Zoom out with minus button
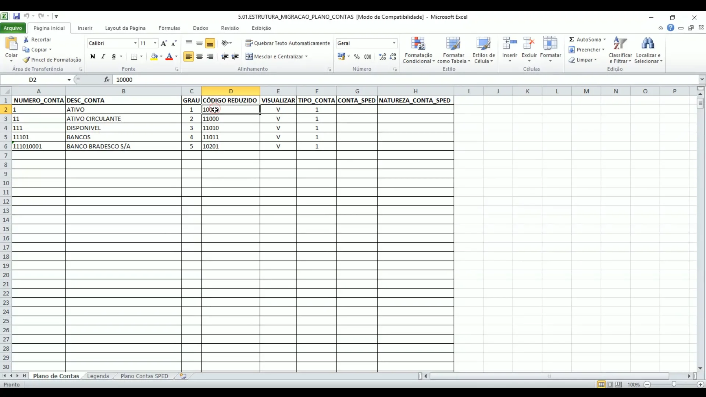706x397 pixels. tap(647, 385)
